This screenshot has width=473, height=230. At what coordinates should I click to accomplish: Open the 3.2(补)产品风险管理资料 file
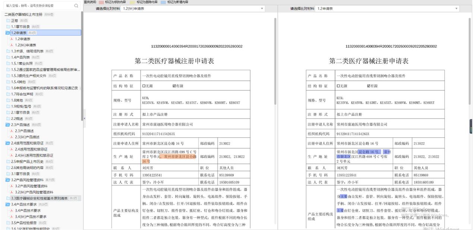[x=34, y=192]
